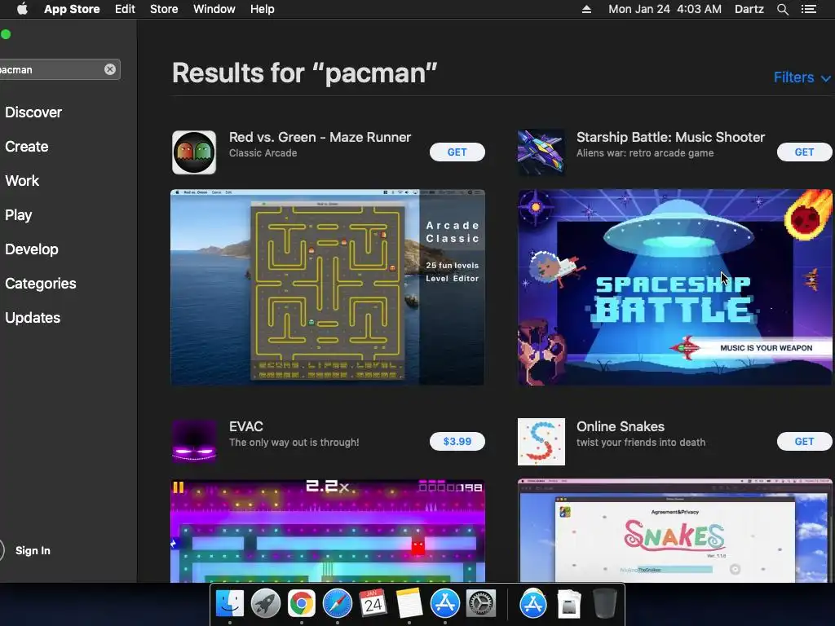Click 'The only way out is through!' text
Image resolution: width=835 pixels, height=626 pixels.
294,443
